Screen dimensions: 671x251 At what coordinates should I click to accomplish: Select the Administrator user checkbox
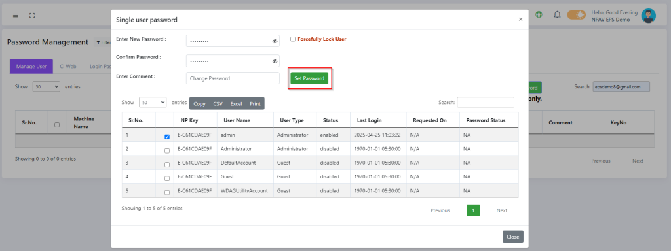coord(167,151)
